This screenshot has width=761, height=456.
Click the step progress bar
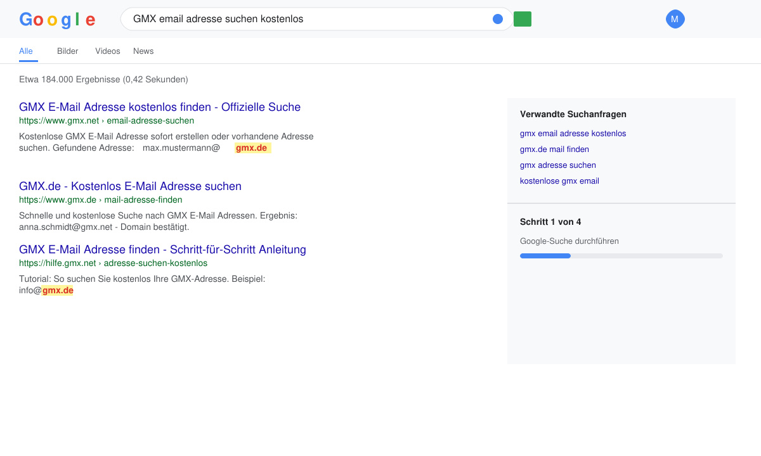coord(621,256)
